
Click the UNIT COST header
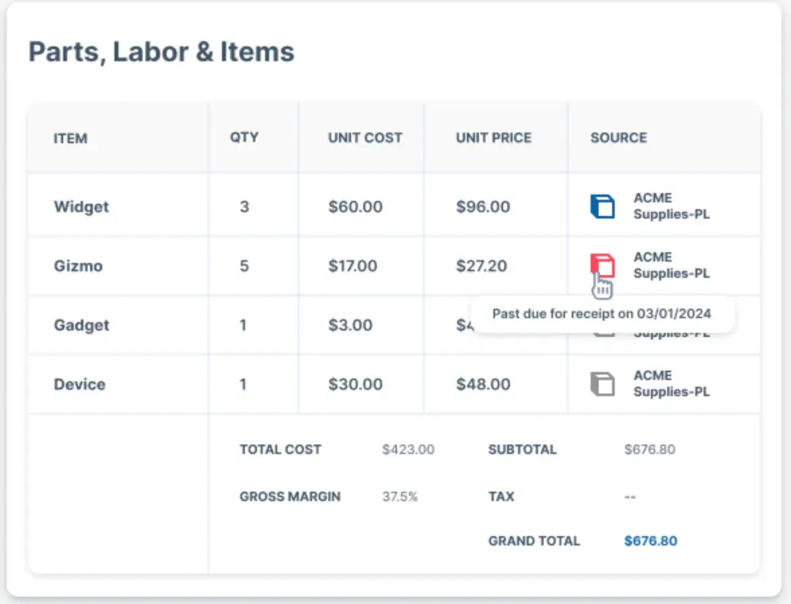(x=365, y=138)
